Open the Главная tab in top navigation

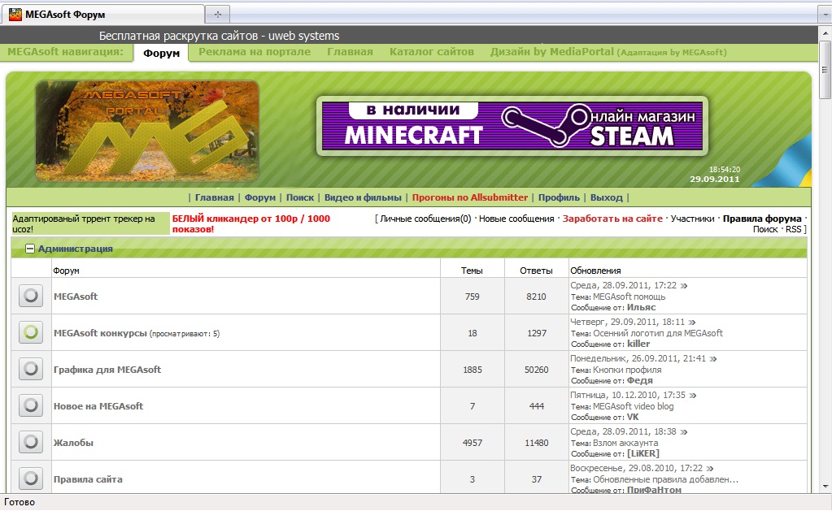350,52
